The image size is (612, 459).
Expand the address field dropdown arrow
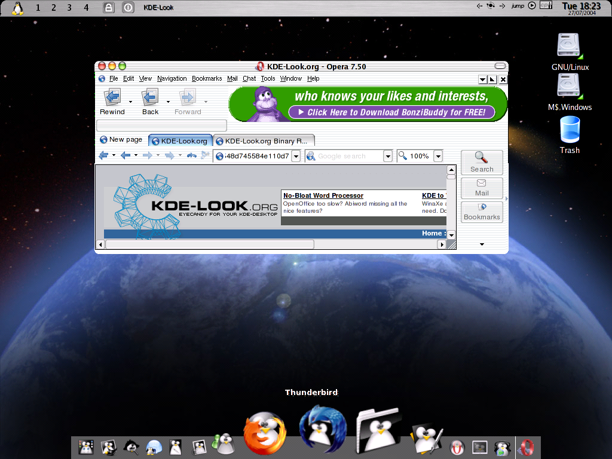click(296, 157)
